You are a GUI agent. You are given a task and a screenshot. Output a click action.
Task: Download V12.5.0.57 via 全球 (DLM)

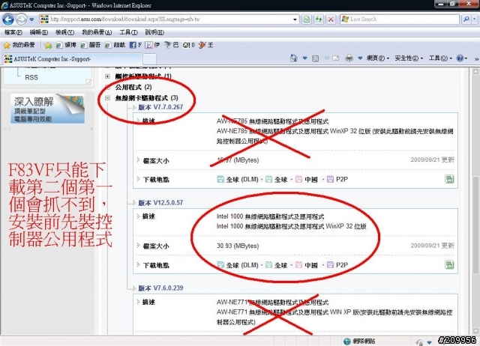point(238,265)
